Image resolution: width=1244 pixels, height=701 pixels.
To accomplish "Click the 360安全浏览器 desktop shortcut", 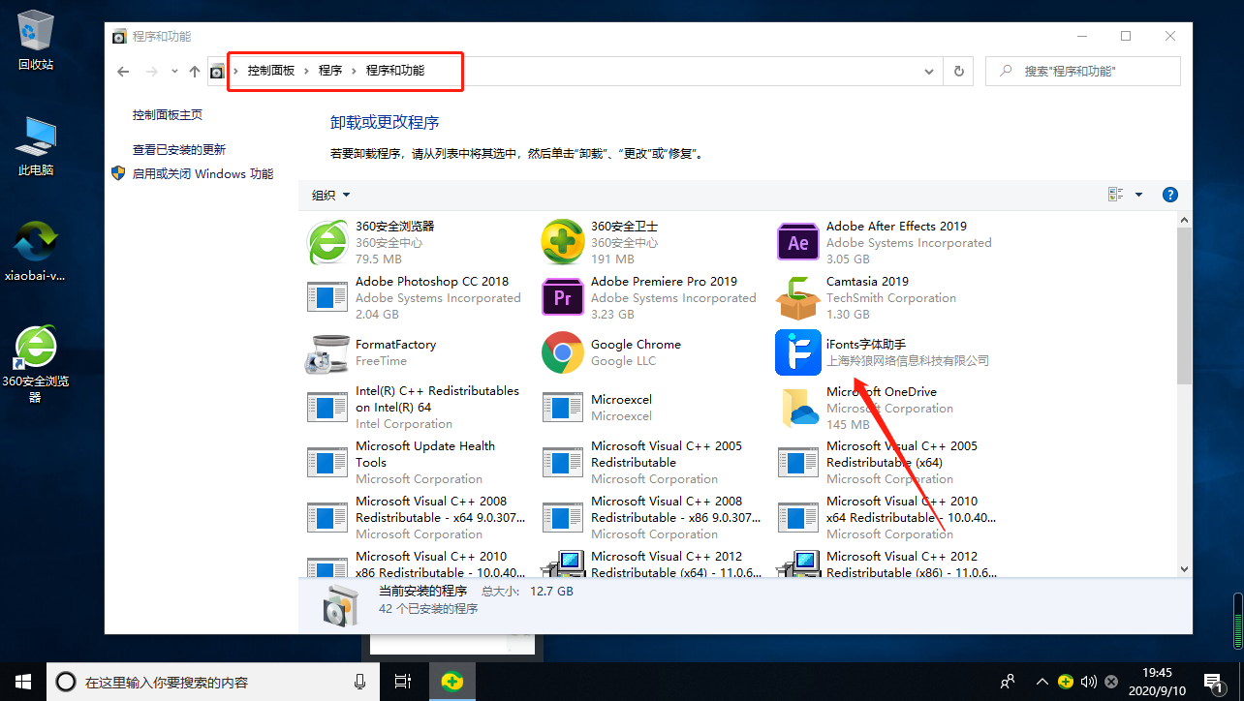I will [x=36, y=363].
